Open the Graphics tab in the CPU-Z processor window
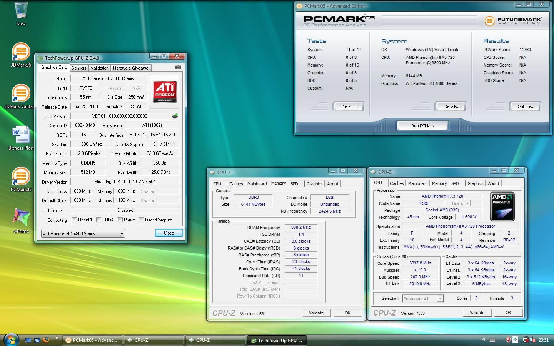 click(476, 183)
